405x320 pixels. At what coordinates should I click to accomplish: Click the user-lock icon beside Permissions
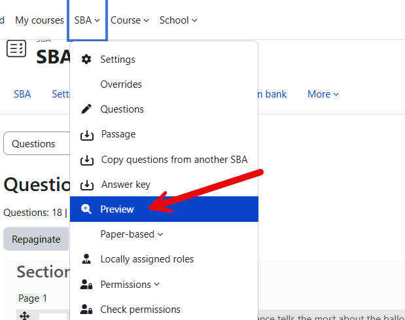tap(86, 285)
